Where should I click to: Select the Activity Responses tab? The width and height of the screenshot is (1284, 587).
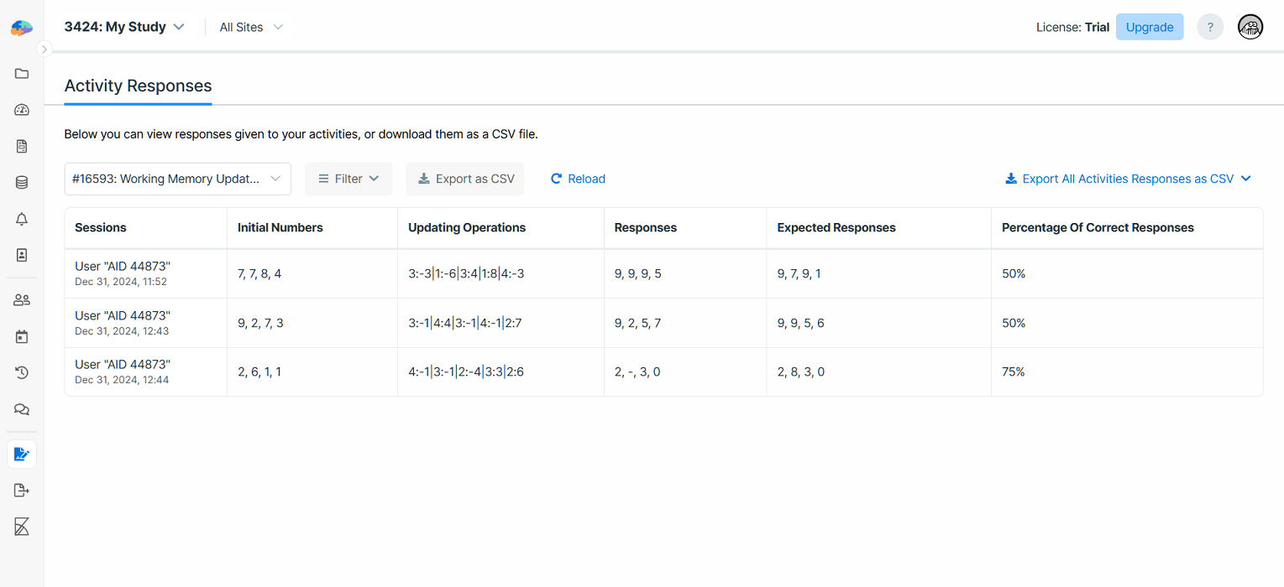coord(138,86)
